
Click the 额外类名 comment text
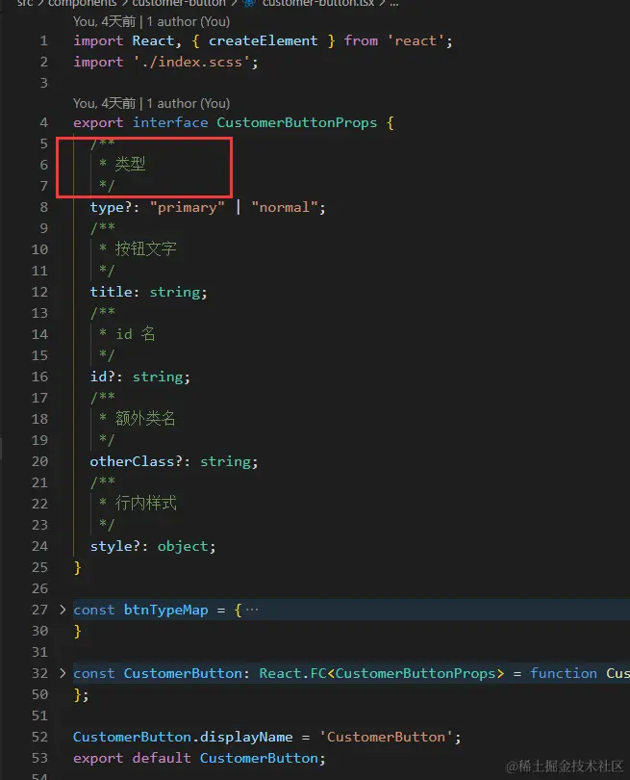click(x=145, y=418)
